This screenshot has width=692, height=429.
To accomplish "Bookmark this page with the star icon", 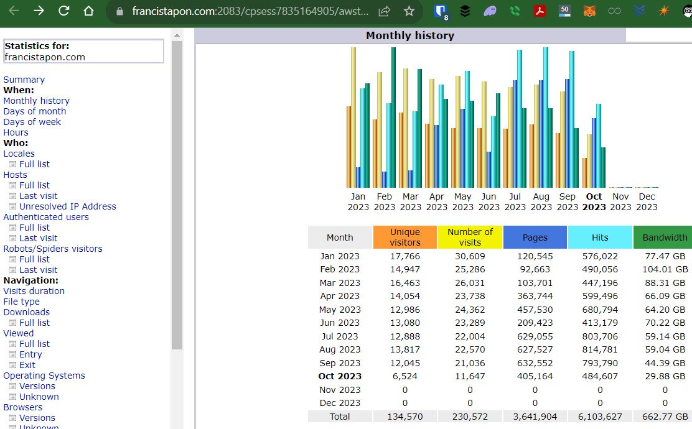I will click(x=409, y=11).
